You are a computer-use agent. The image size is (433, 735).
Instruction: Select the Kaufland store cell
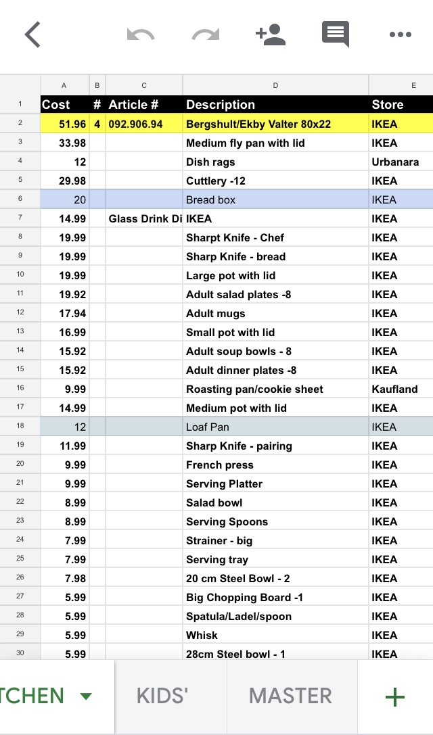click(x=400, y=389)
